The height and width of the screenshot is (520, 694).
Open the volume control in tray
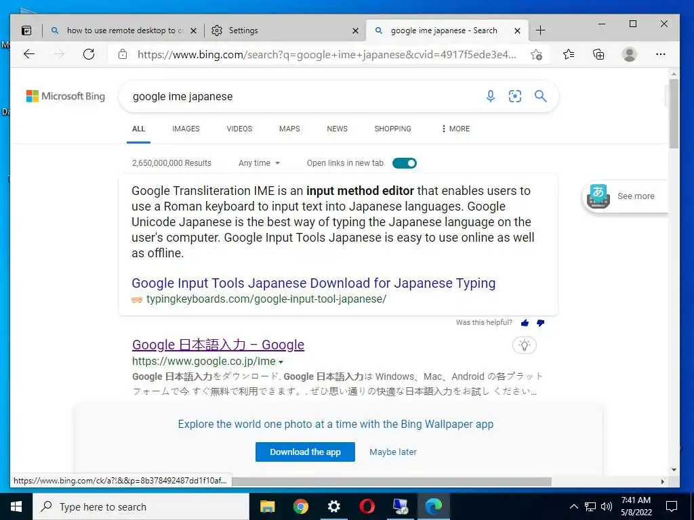tap(607, 506)
